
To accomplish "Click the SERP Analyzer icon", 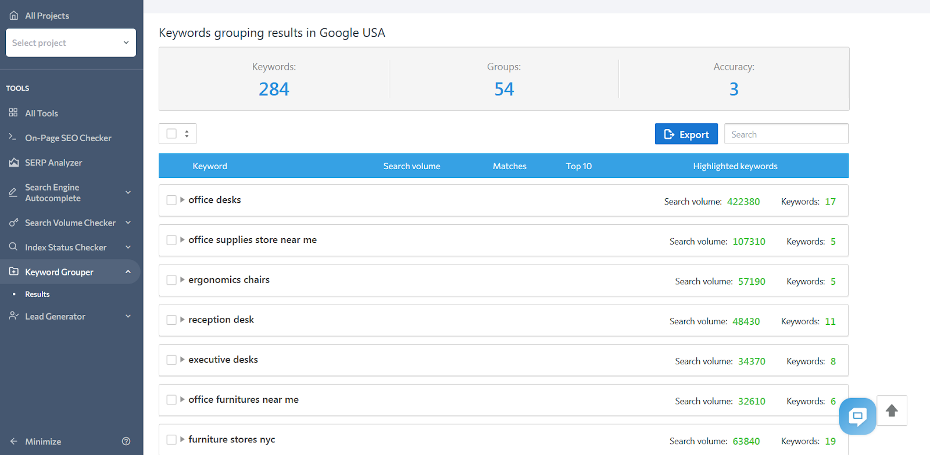I will point(13,163).
